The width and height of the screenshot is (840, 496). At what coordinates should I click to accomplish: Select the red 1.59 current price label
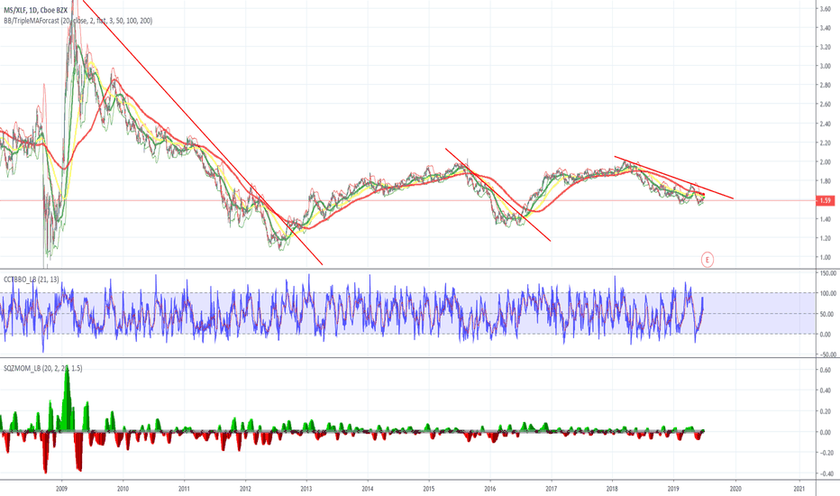tap(825, 200)
